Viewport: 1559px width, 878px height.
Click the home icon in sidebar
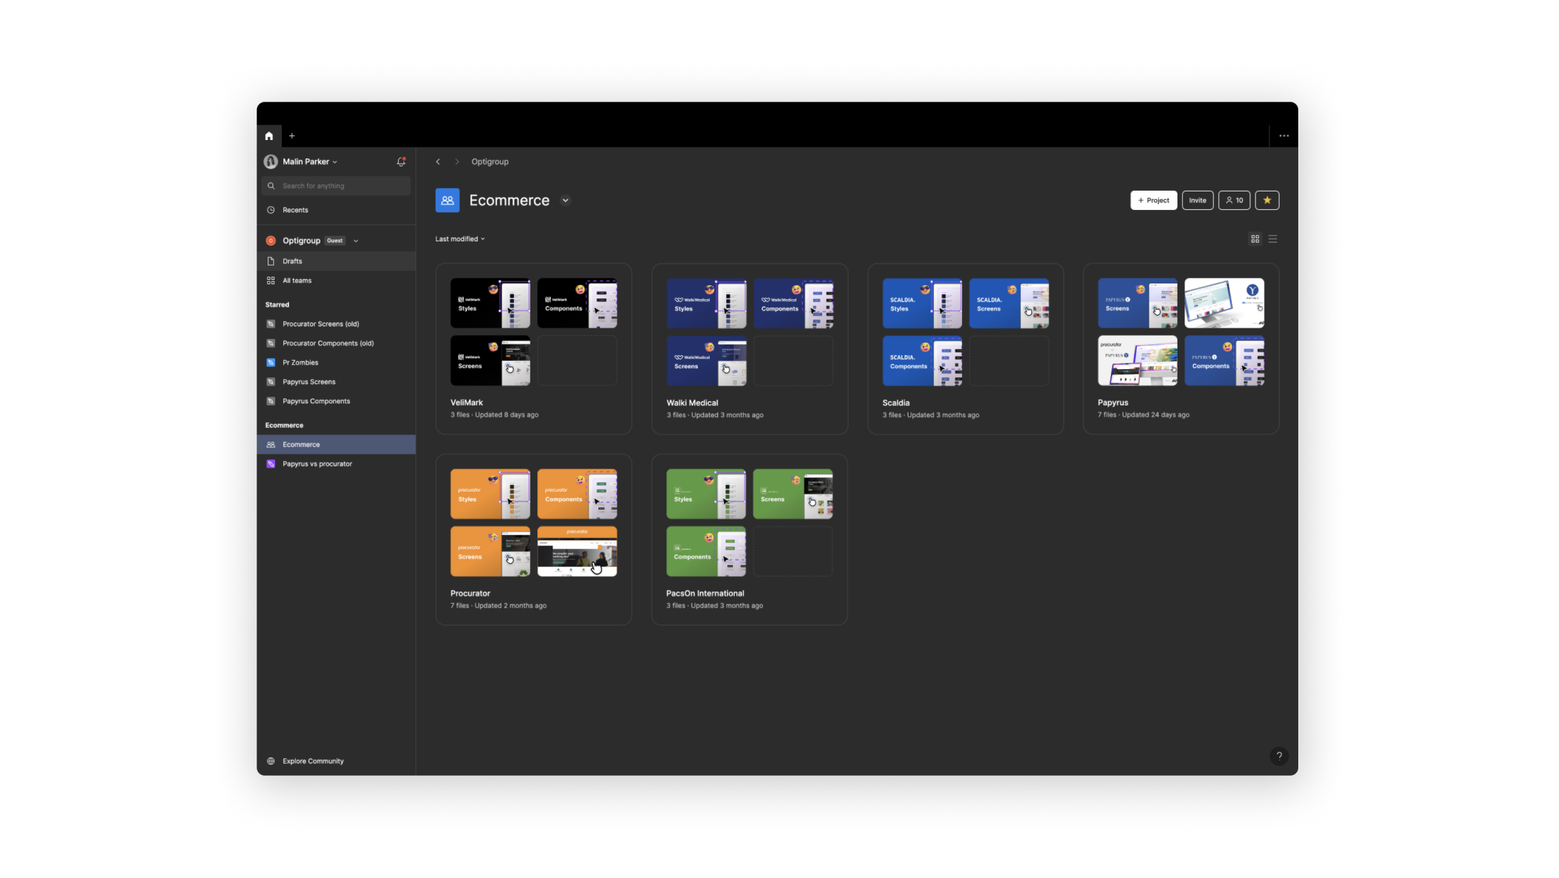click(269, 136)
